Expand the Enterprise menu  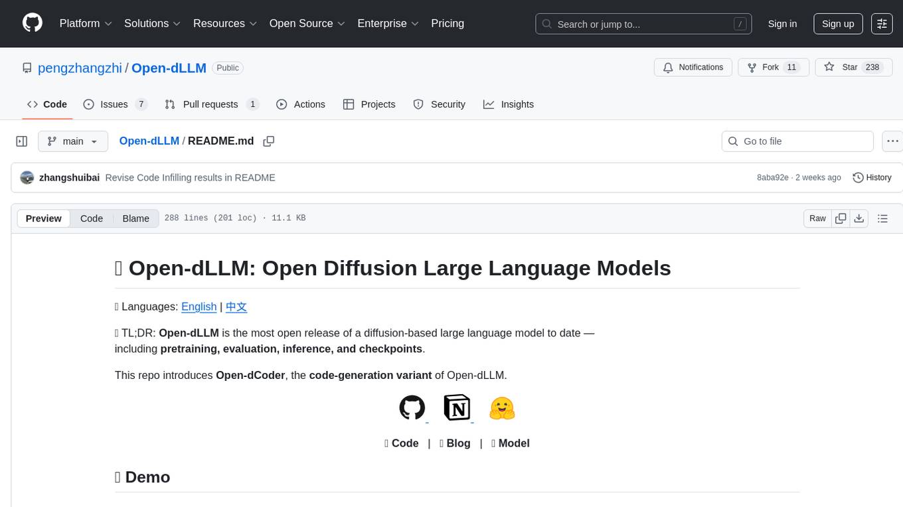point(388,23)
